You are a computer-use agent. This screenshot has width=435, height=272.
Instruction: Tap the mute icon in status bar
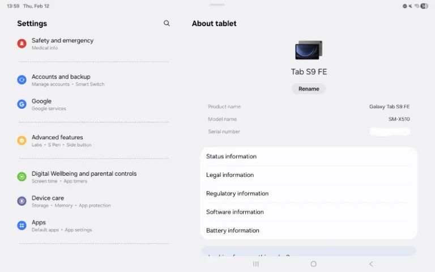click(x=410, y=6)
